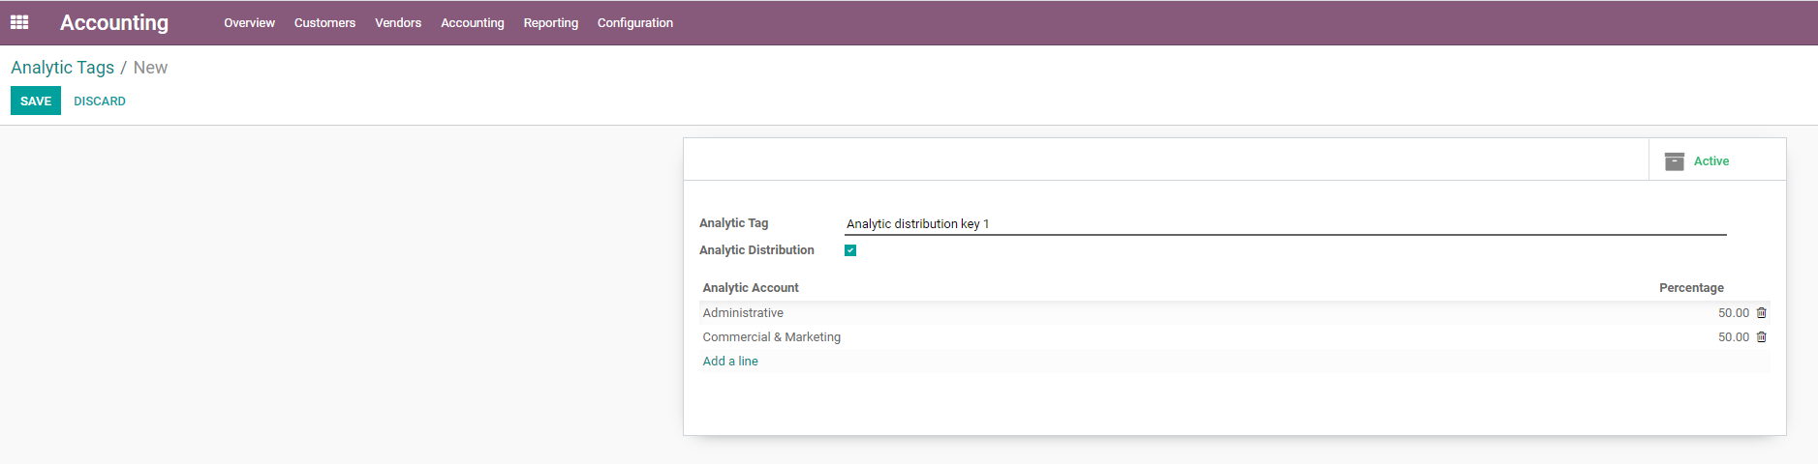Discard the analytic tag changes
Image resolution: width=1818 pixels, height=464 pixels.
click(x=100, y=101)
